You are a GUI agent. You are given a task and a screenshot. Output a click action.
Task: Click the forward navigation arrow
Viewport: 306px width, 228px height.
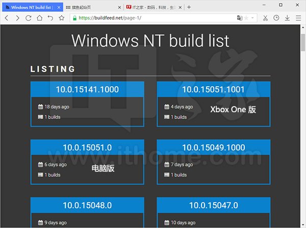tap(17, 18)
